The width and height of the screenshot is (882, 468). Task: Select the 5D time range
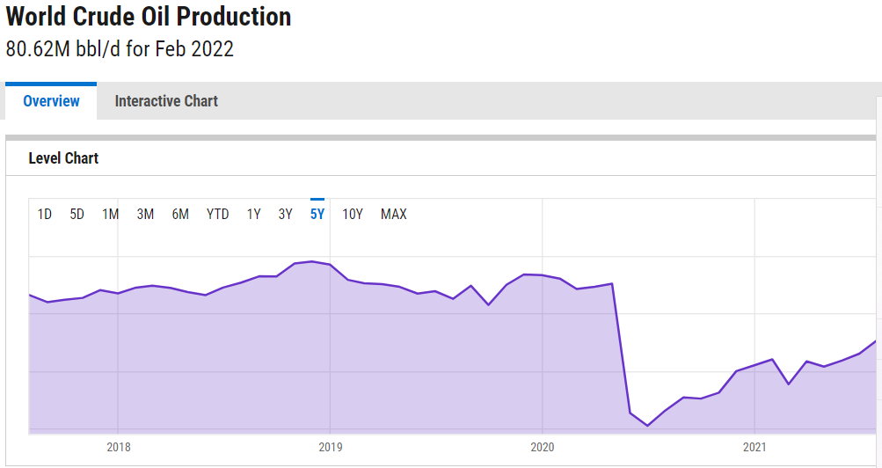coord(77,214)
